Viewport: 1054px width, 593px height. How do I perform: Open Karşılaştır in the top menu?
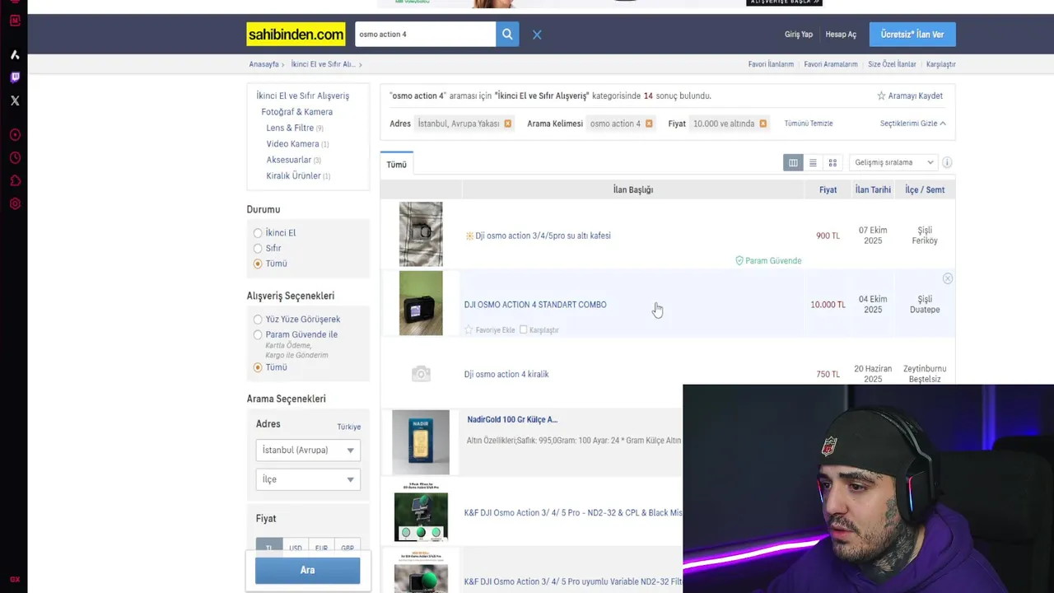pyautogui.click(x=941, y=64)
